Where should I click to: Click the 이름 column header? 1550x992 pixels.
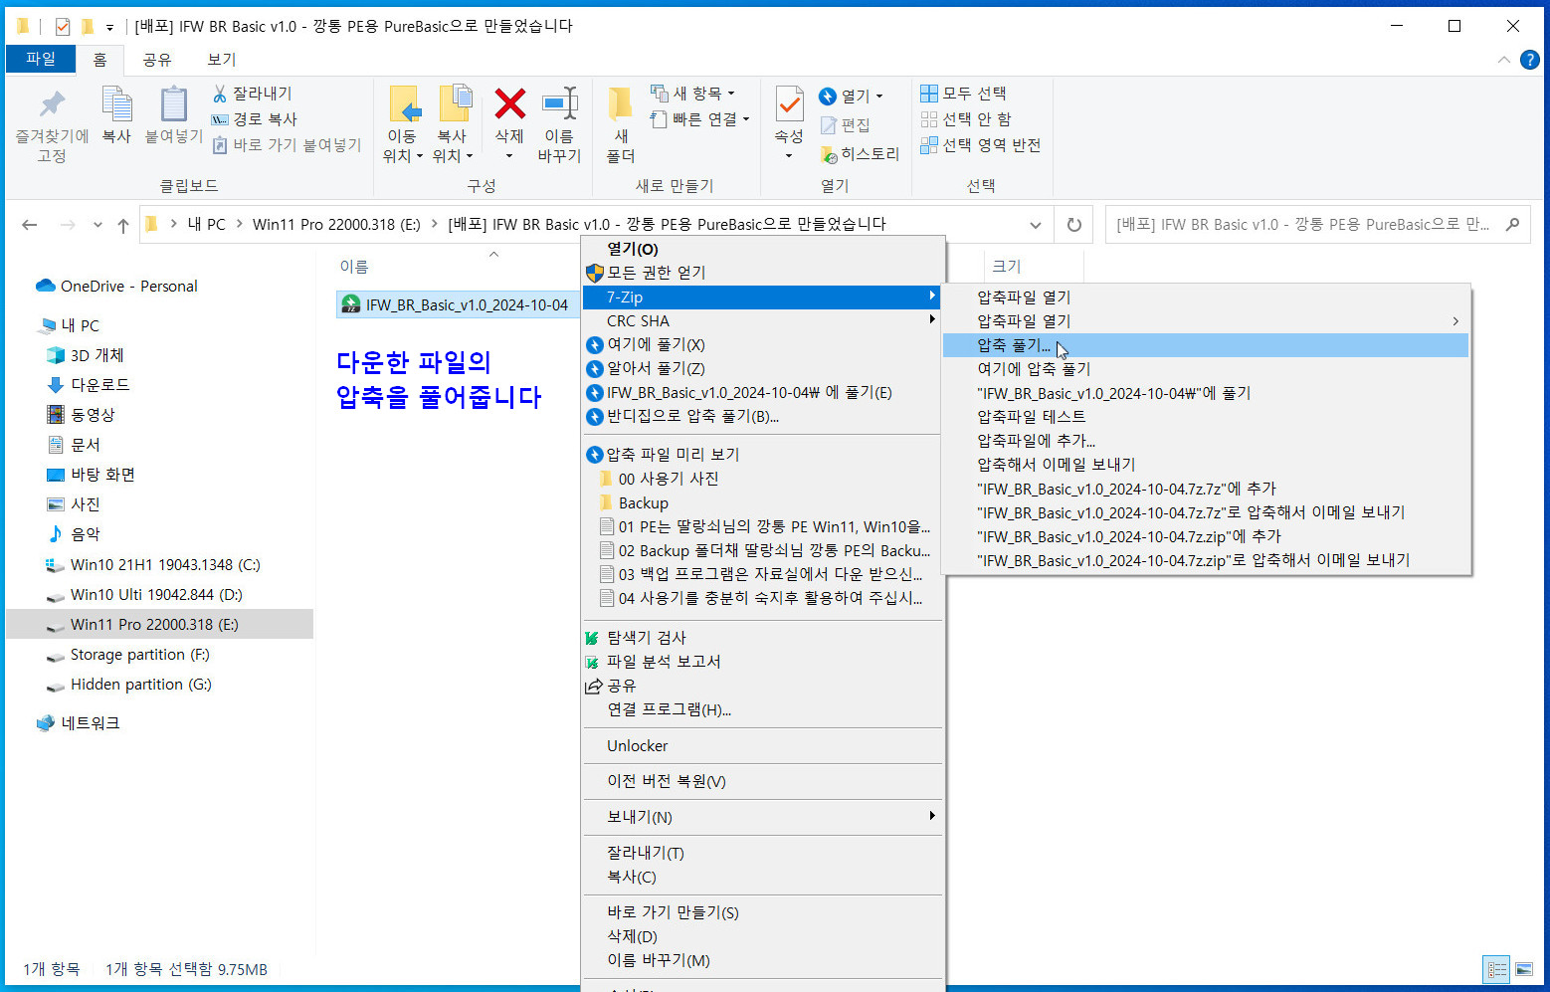[x=354, y=267]
